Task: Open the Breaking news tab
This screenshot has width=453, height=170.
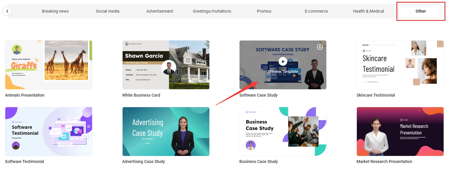Action: (55, 11)
